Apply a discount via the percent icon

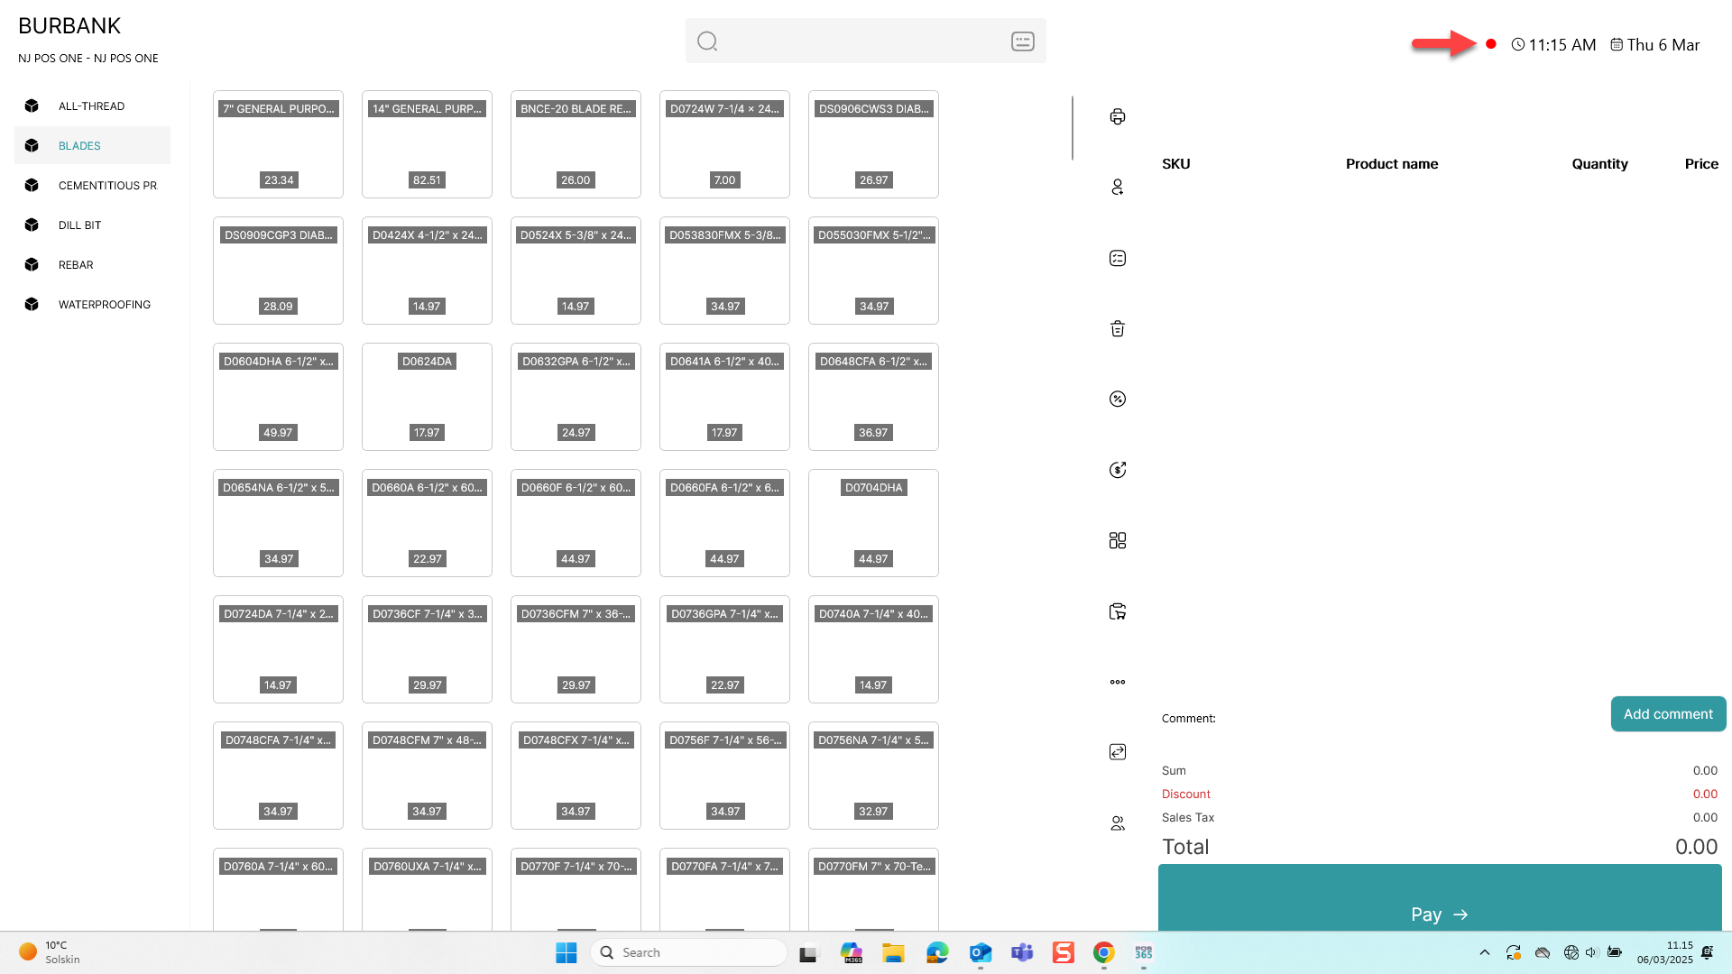(x=1118, y=399)
